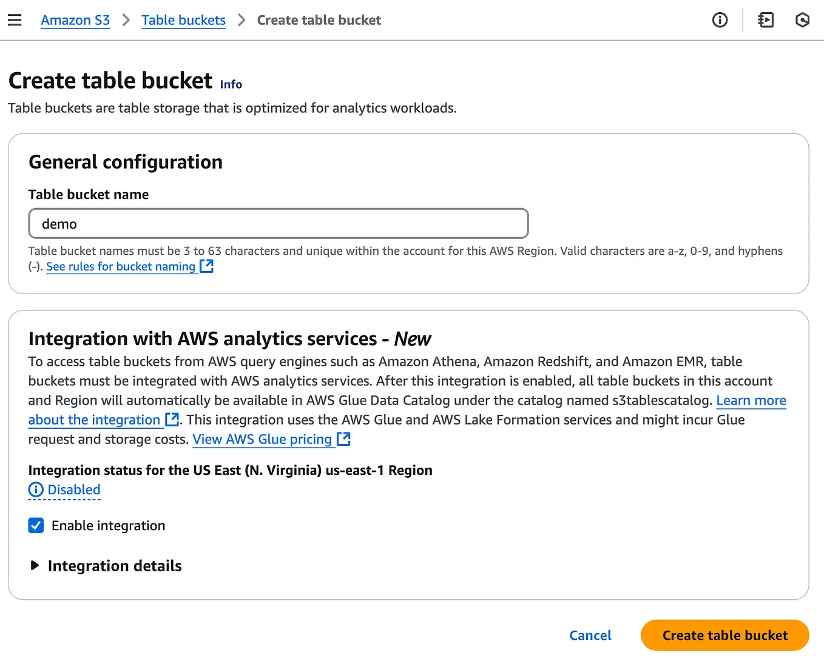Expand the Integration details section
The height and width of the screenshot is (672, 824).
point(35,565)
